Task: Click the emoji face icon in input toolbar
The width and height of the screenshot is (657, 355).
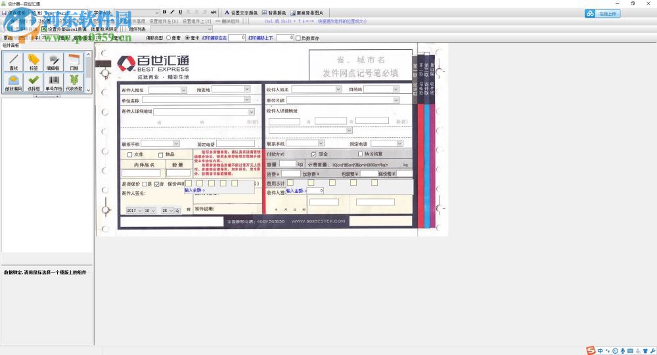Action: pyautogui.click(x=615, y=351)
